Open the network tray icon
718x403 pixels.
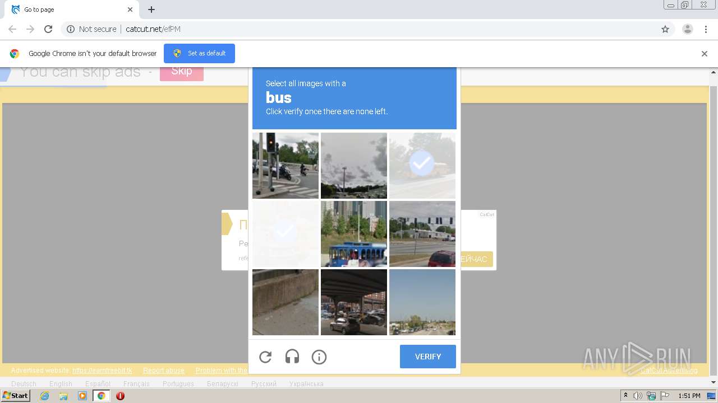click(x=651, y=396)
